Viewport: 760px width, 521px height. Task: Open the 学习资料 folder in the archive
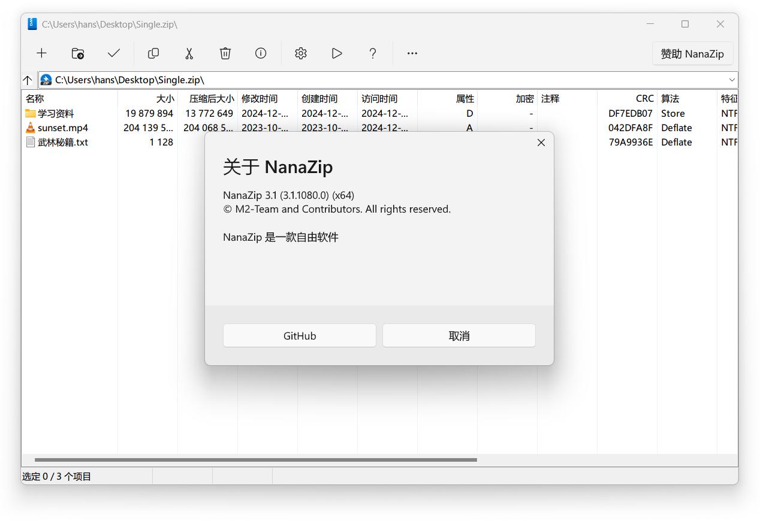[58, 113]
